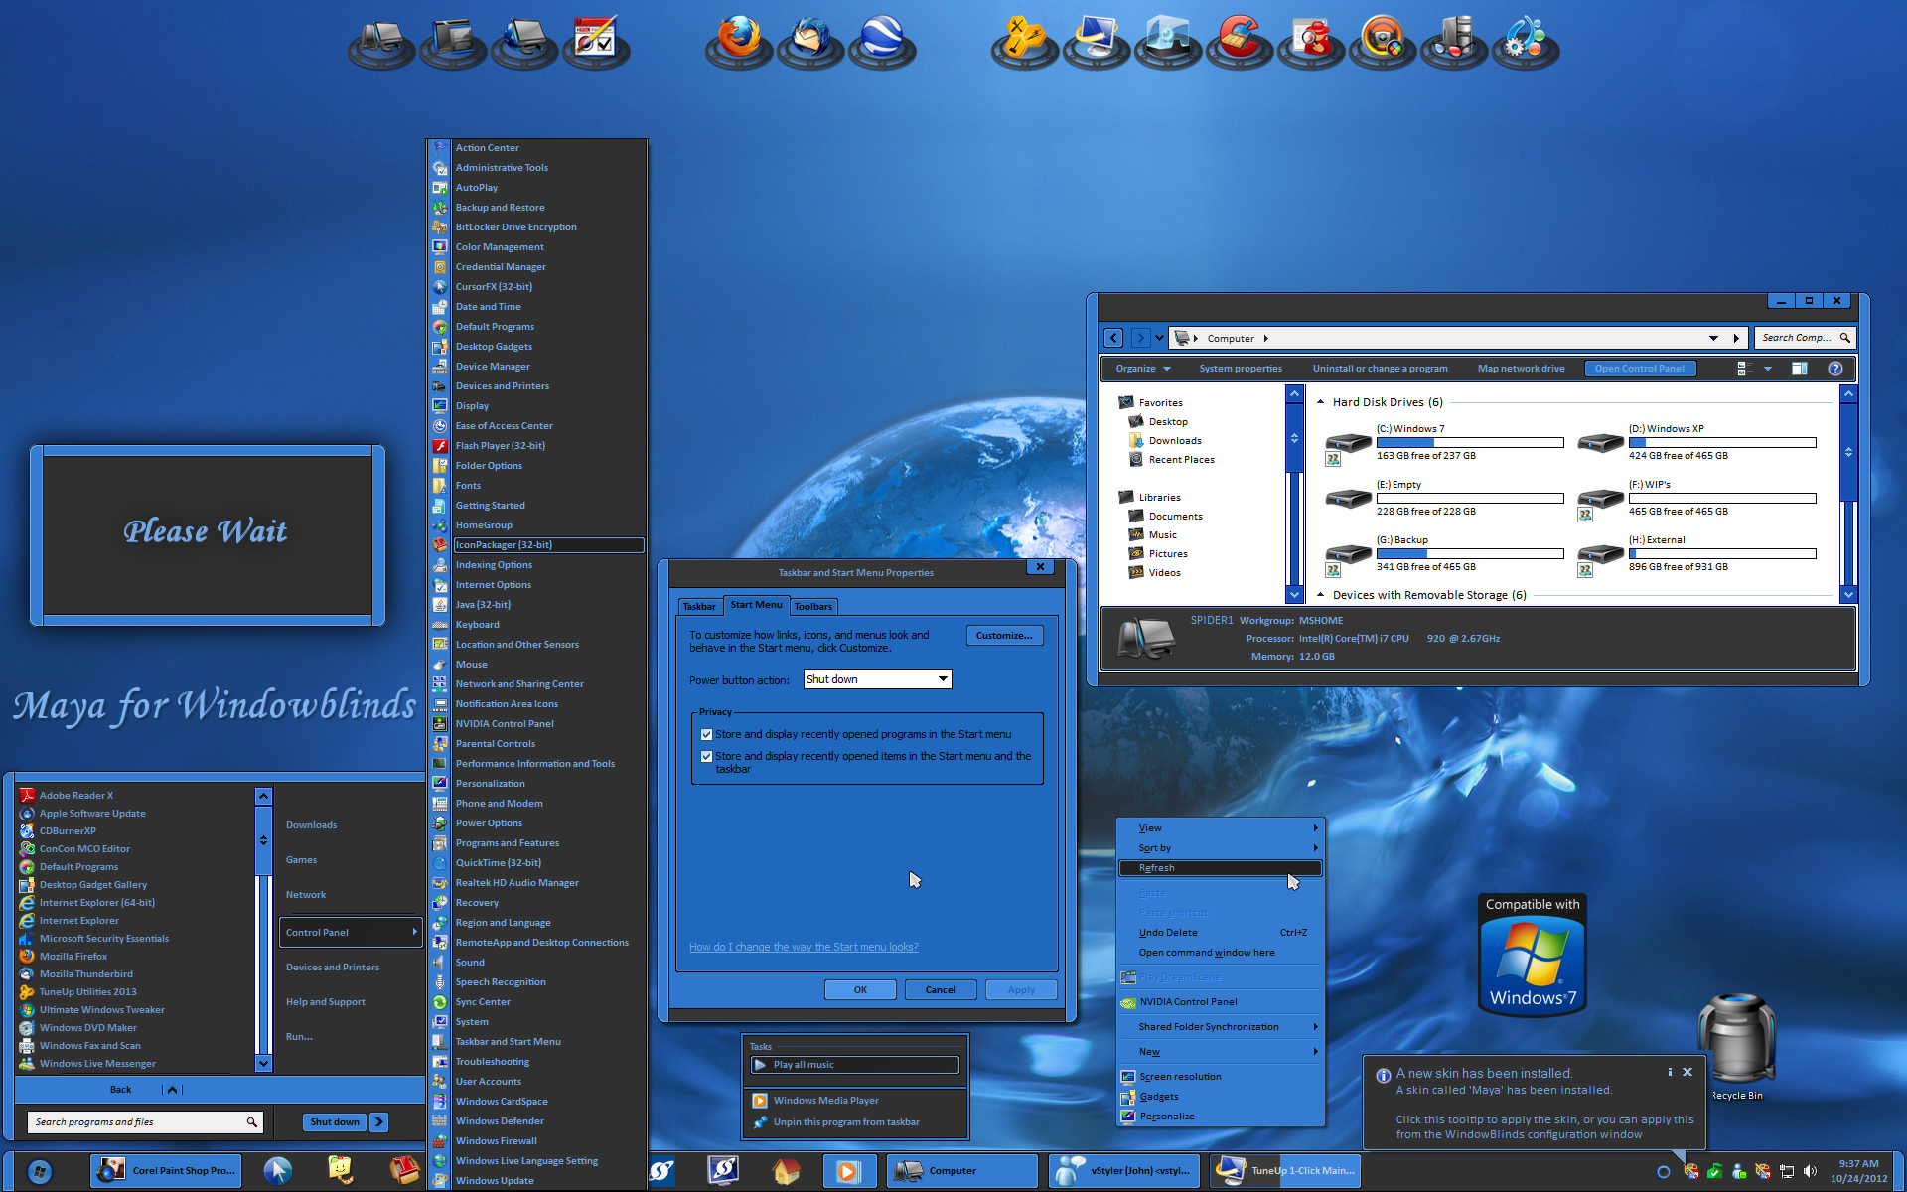
Task: Toggle the Explorer preview pane icon
Action: coord(1799,369)
